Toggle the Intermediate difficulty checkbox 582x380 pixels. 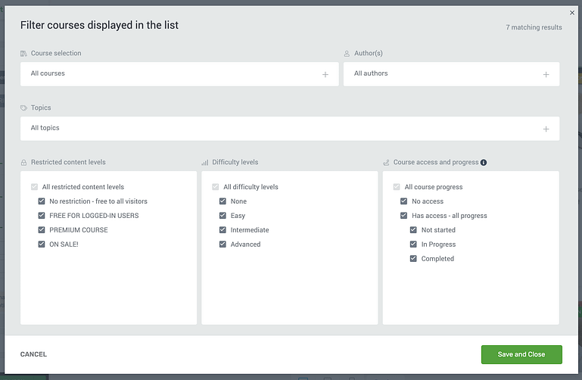[x=223, y=229]
